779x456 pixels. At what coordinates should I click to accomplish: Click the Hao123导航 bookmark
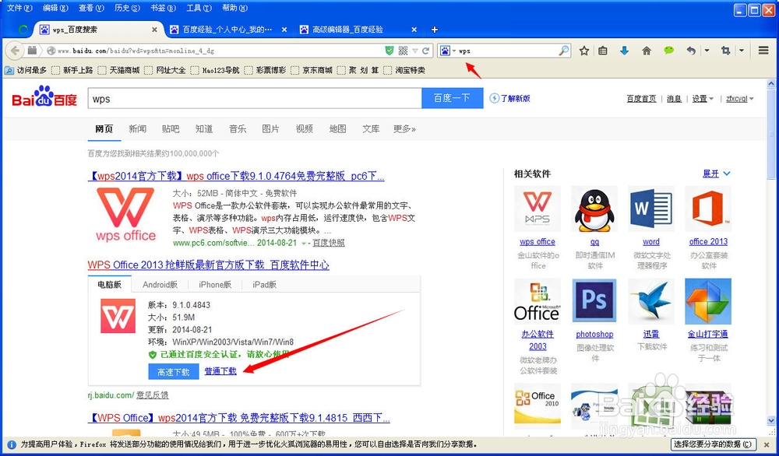point(215,71)
